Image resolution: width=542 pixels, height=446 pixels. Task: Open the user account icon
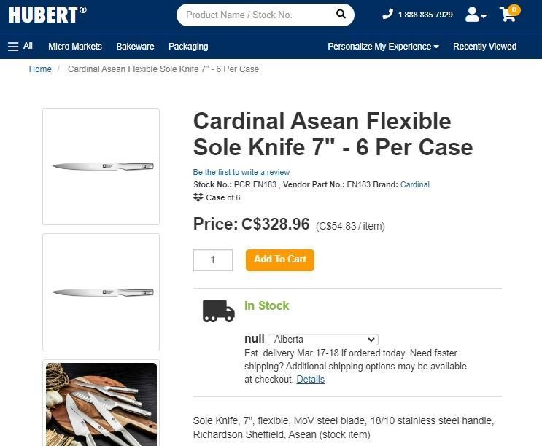pyautogui.click(x=474, y=15)
